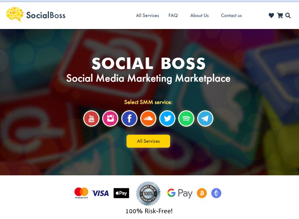The image size is (299, 219).
Task: Click the Money Back Guarantee badge
Action: (148, 193)
